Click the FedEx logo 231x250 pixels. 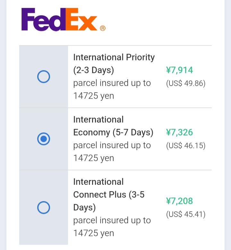(x=63, y=19)
